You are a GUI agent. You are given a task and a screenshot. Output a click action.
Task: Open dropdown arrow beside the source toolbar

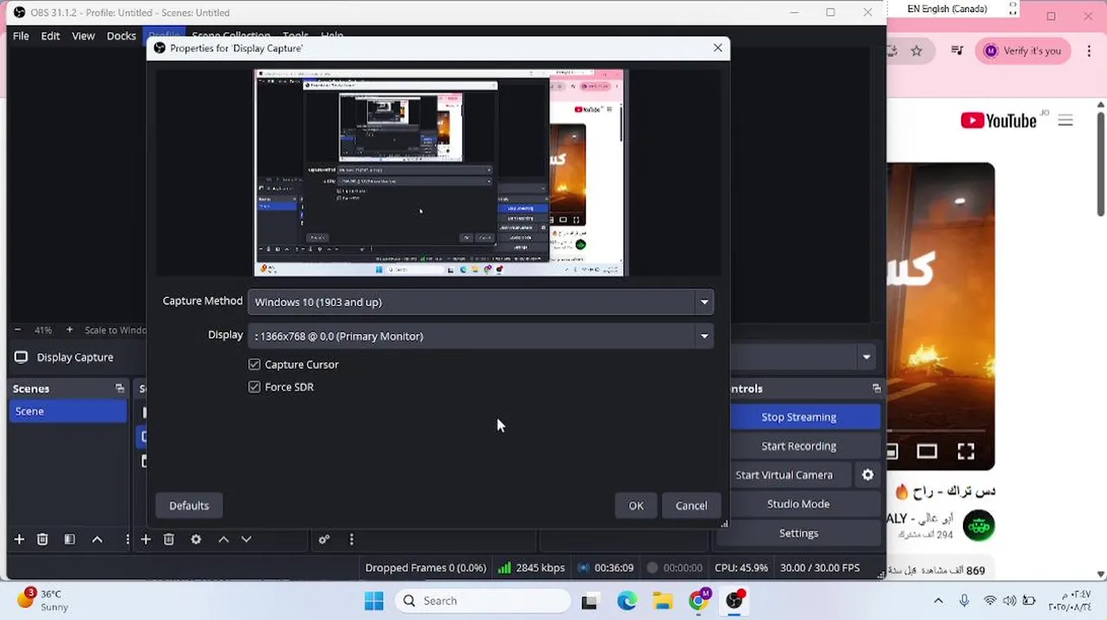[x=866, y=357]
